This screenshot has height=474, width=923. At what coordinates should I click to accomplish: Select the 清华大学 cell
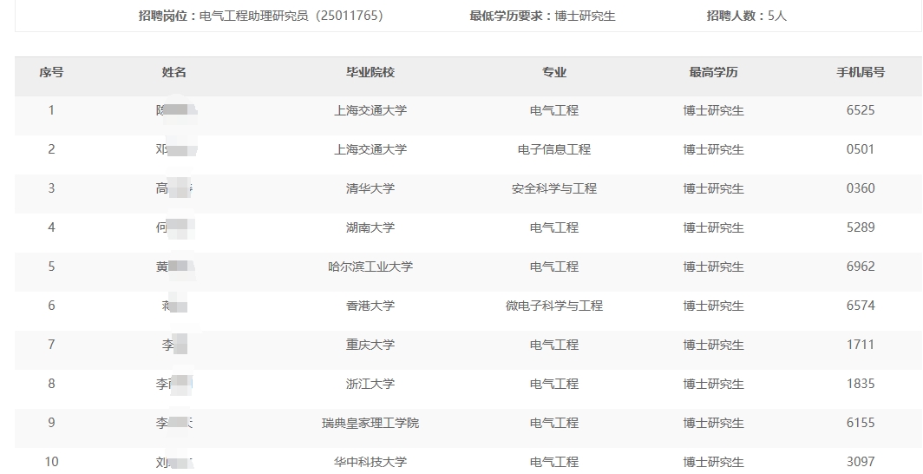point(370,188)
